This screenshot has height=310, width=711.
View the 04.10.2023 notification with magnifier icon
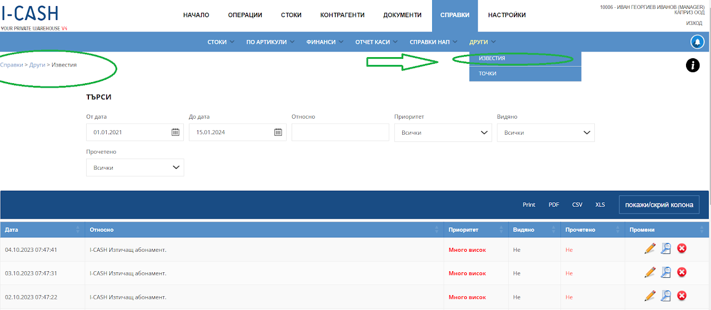[x=665, y=248]
